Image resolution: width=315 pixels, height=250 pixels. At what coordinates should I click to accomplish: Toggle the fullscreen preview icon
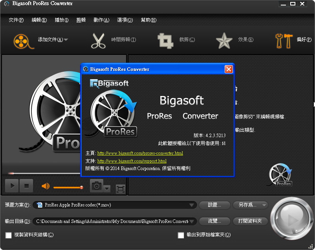(121, 189)
